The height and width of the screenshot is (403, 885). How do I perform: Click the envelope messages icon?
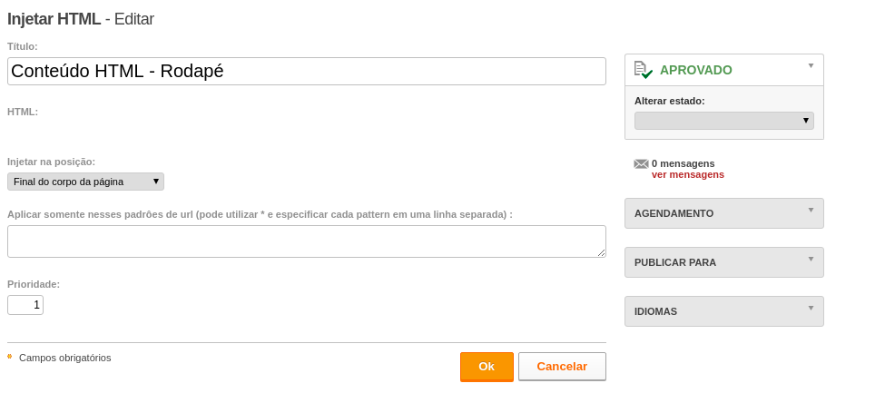[641, 163]
